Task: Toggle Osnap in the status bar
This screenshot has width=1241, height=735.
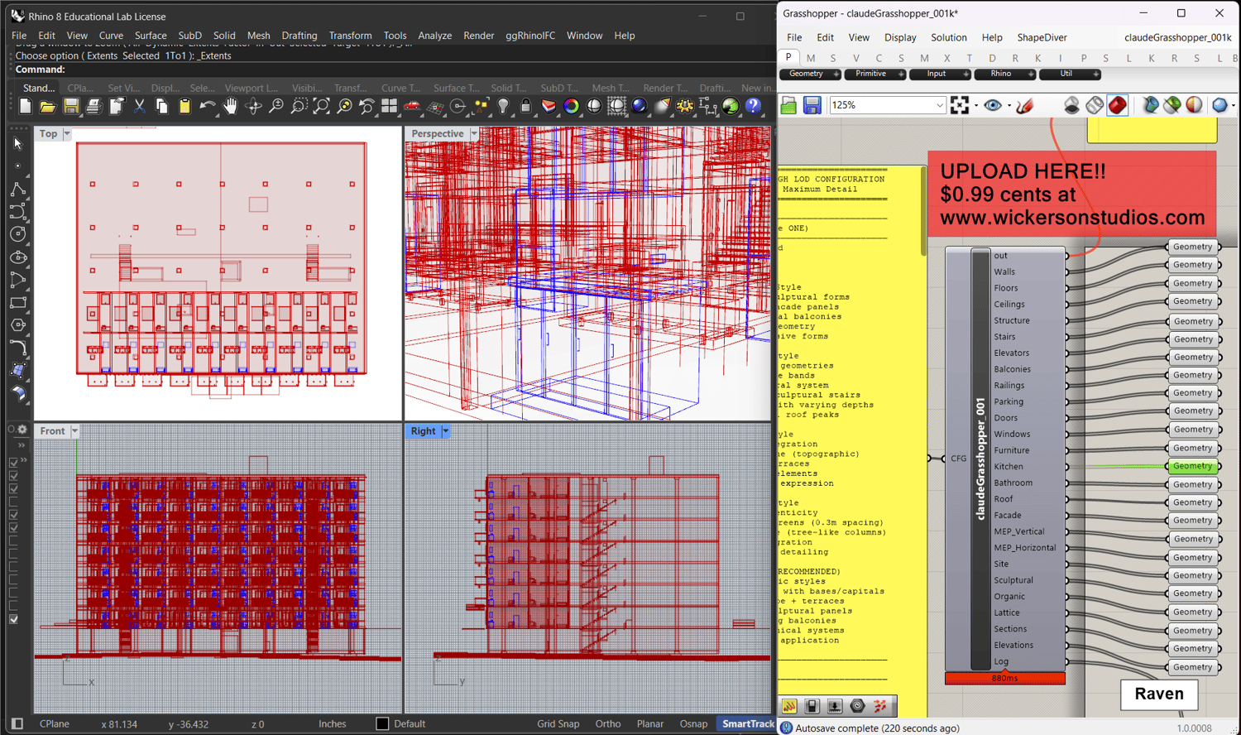Action: (693, 723)
